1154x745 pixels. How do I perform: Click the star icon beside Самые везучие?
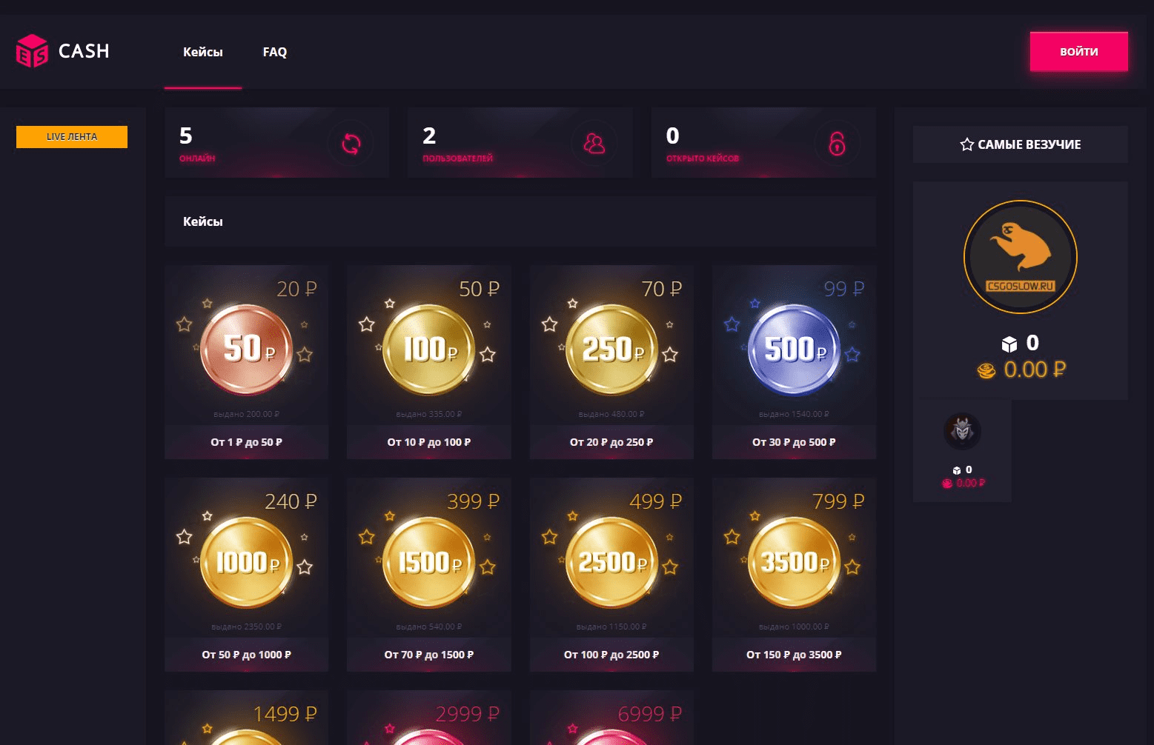[x=966, y=144]
